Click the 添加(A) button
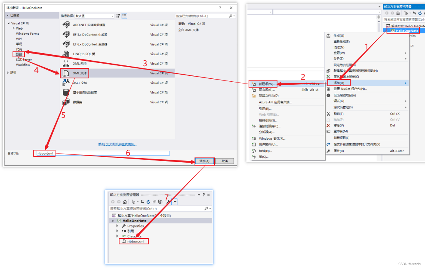The image size is (425, 268). pos(205,161)
